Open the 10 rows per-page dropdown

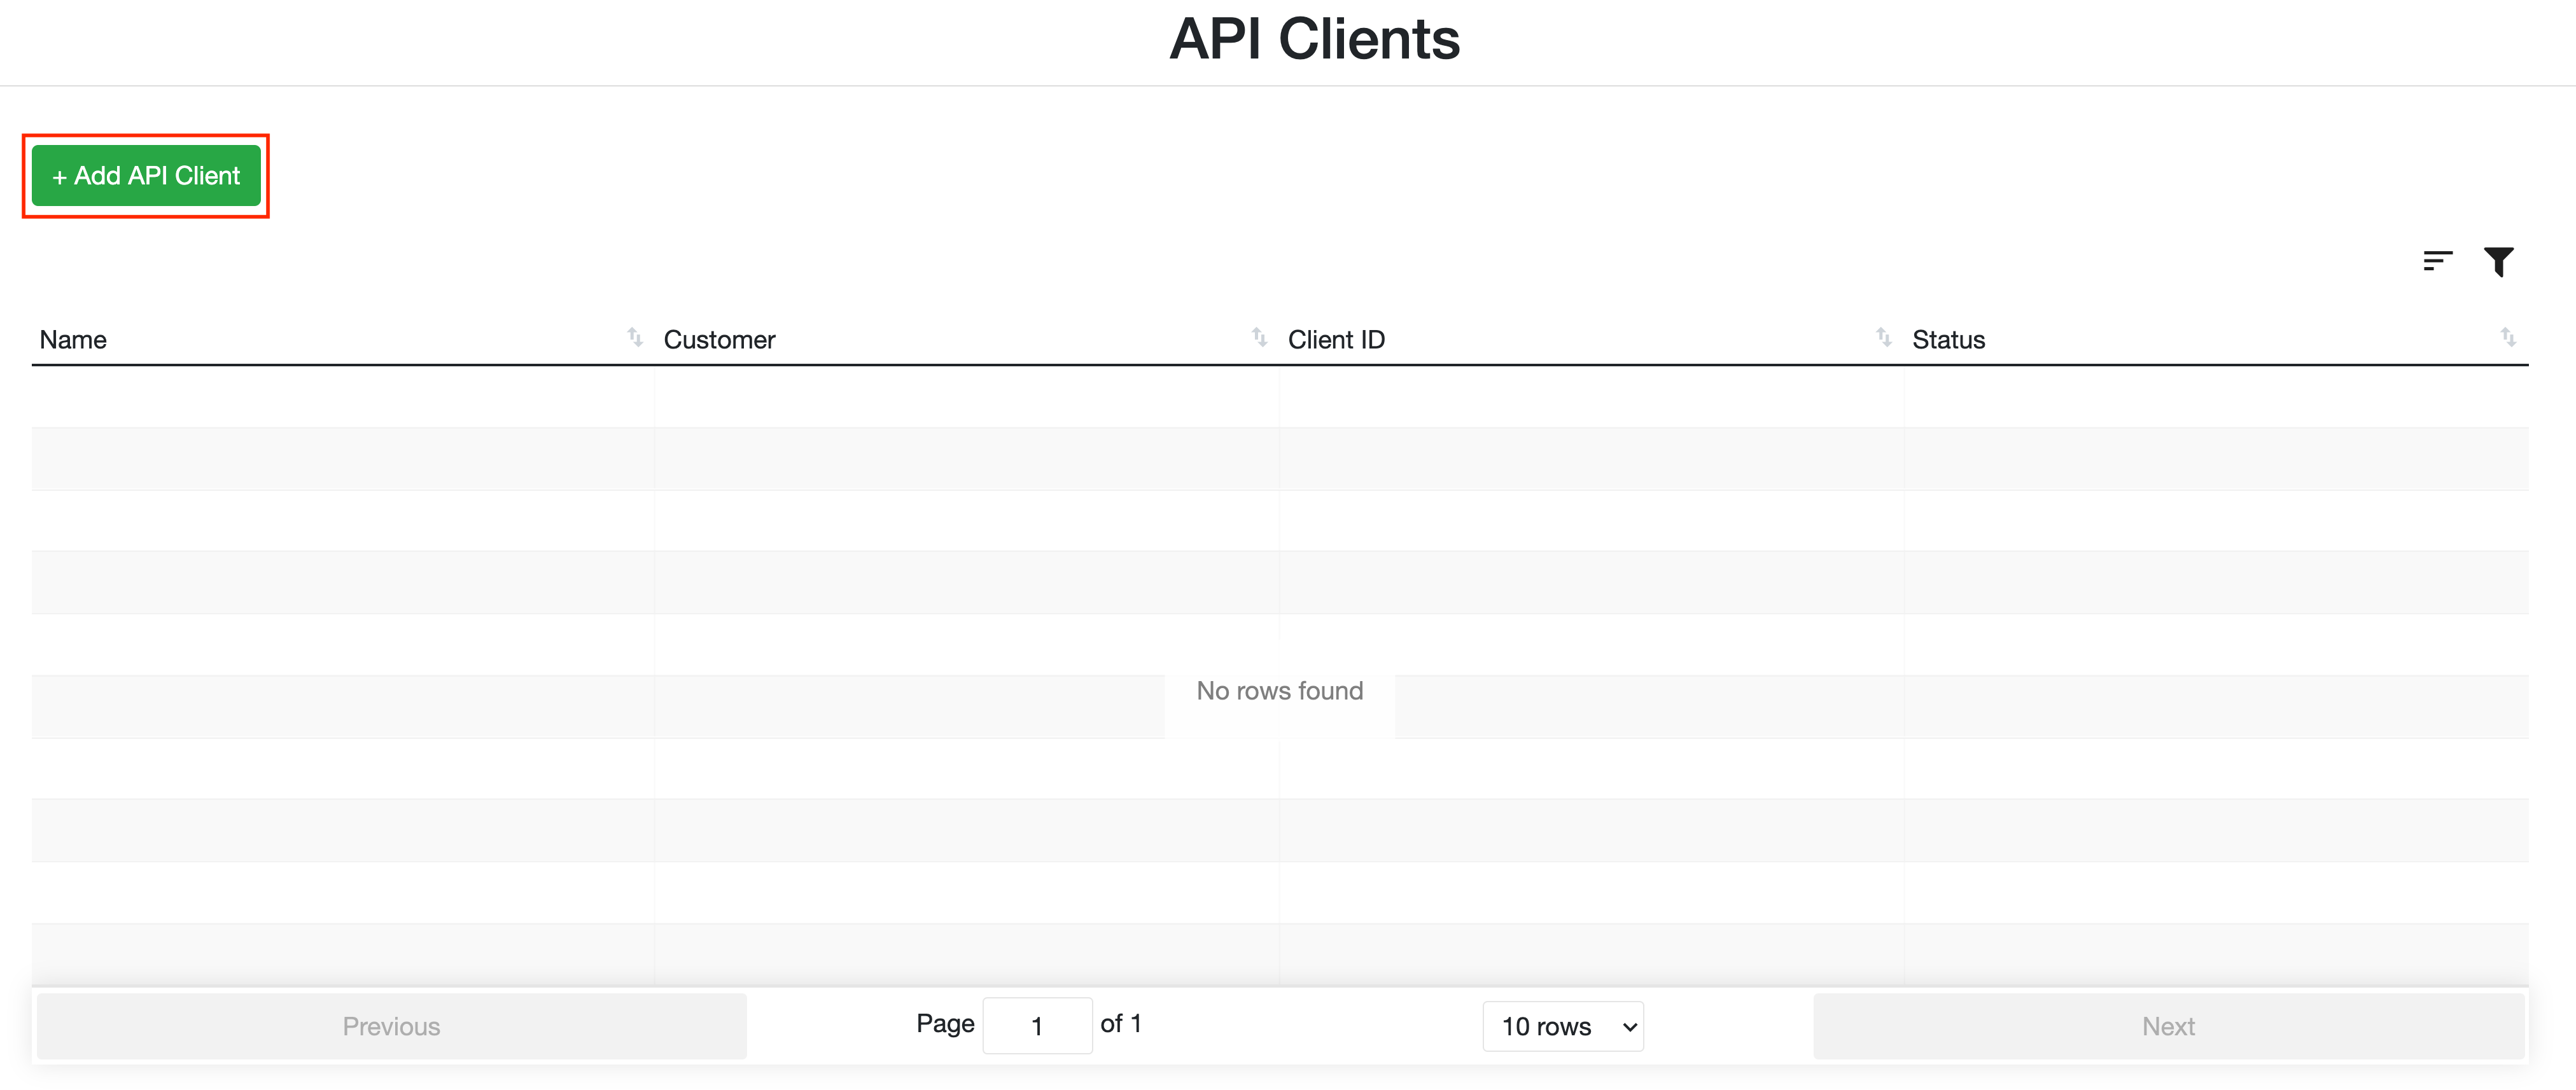1563,1026
